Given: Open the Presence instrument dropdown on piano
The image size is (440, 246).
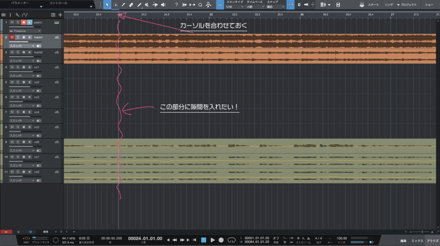Looking at the screenshot, I should click(26, 31).
